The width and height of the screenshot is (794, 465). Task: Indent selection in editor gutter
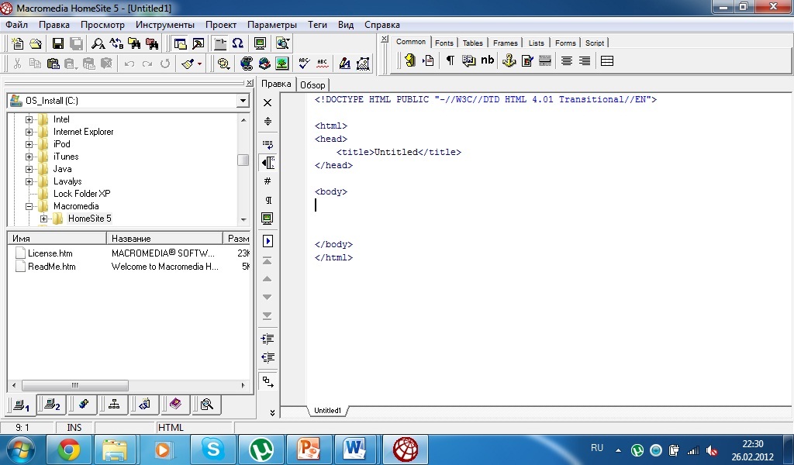268,339
